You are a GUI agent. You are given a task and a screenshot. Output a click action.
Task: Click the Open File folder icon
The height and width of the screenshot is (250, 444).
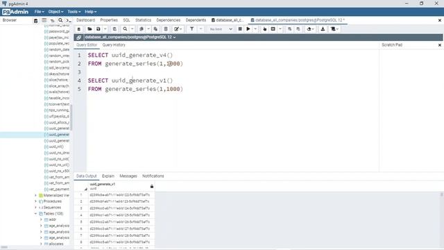pyautogui.click(x=89, y=29)
